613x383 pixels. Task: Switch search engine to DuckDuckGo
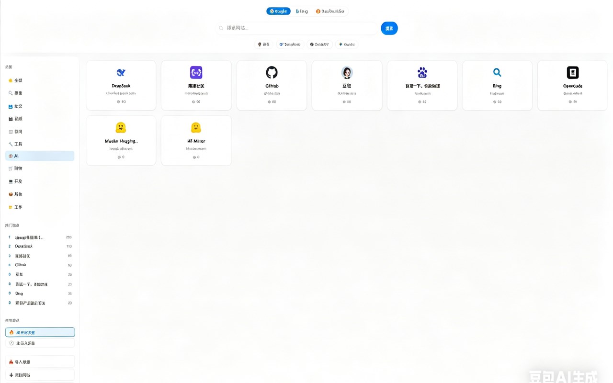[x=330, y=11]
